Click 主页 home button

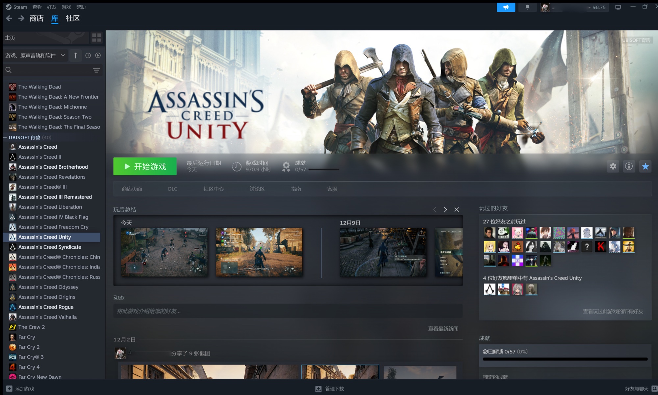(x=46, y=38)
